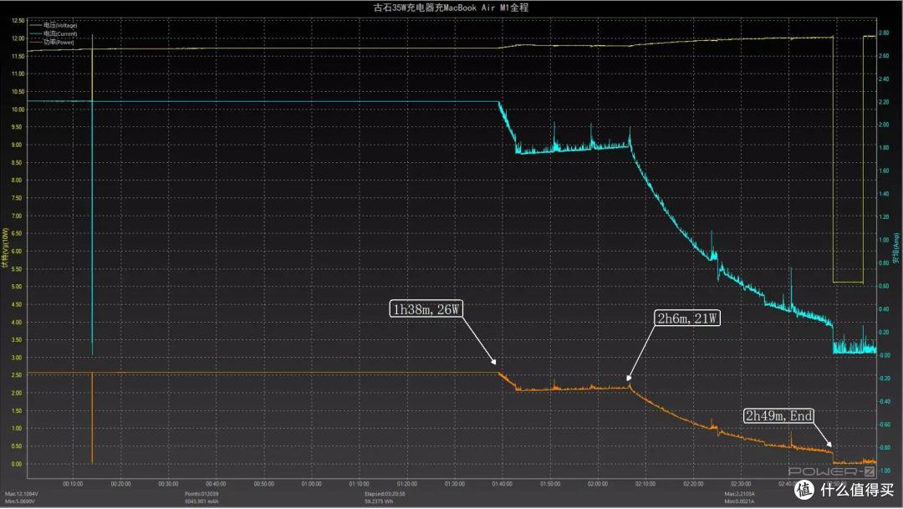Click the 9.50 voltage axis tick
The image size is (903, 509).
(x=18, y=127)
